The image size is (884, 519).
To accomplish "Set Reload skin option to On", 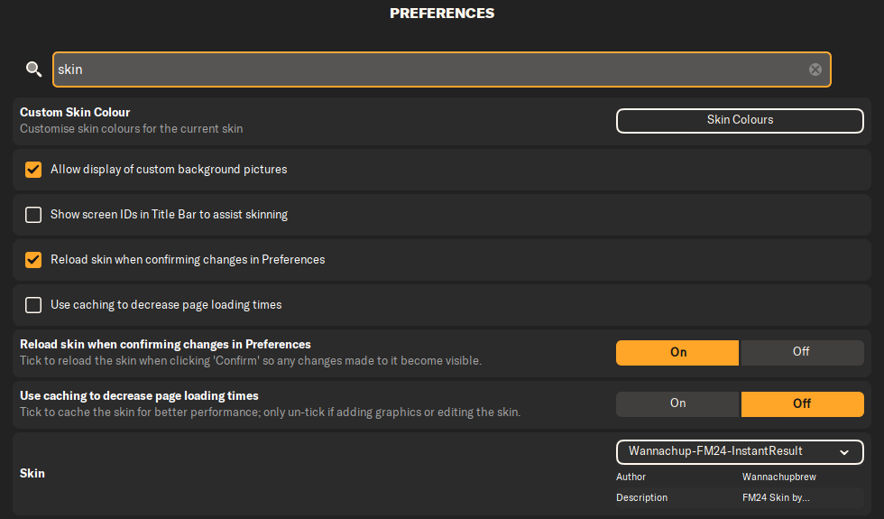I will point(677,352).
